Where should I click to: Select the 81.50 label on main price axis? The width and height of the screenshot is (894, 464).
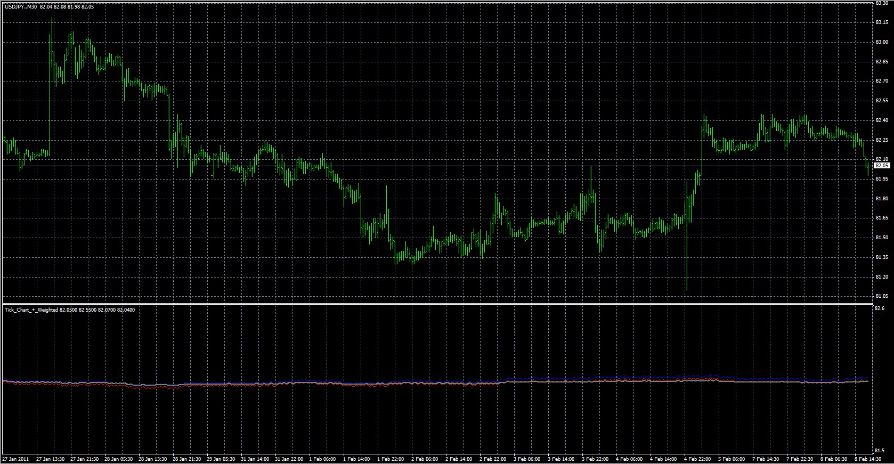coord(881,238)
